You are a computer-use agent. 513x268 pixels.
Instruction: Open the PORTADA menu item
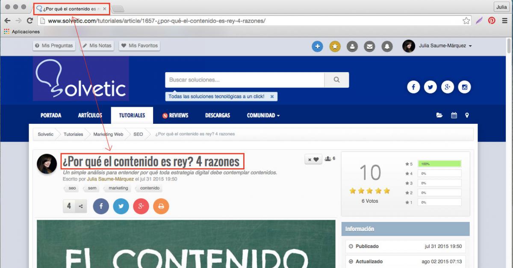pos(51,115)
